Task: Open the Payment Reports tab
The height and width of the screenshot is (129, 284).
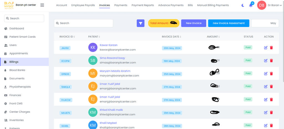Action: [x=143, y=5]
